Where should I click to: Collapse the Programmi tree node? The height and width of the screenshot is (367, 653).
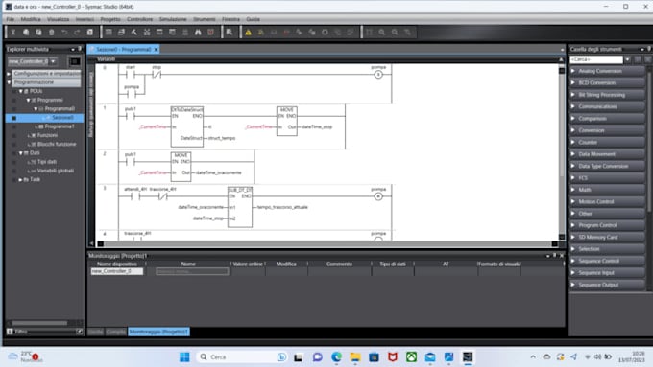pos(28,101)
